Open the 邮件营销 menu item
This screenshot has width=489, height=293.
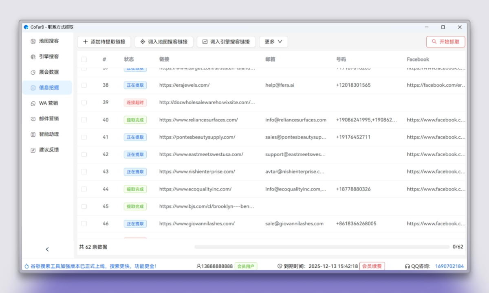47,119
